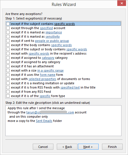This screenshot has width=128, height=155.
Task: Close the Rules Wizard with red X
Action: pyautogui.click(x=122, y=3)
